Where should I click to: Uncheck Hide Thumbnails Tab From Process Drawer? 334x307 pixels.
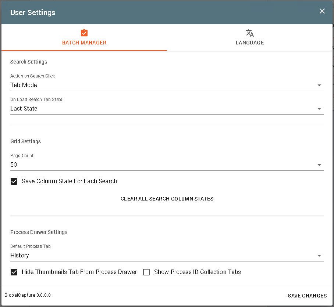(x=14, y=272)
